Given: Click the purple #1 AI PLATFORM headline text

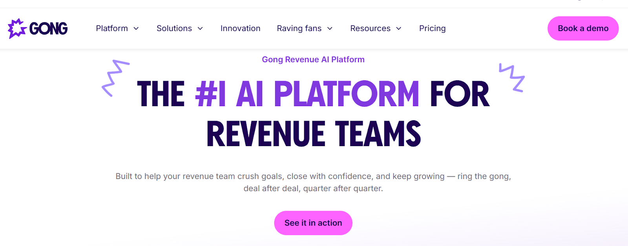Looking at the screenshot, I should tap(307, 94).
